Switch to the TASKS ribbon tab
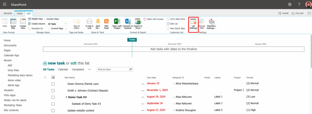 [x=19, y=13]
